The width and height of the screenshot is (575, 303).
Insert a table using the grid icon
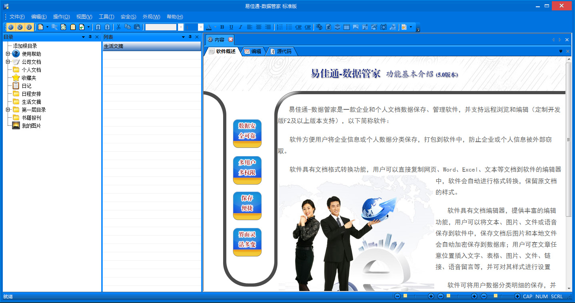coord(347,27)
